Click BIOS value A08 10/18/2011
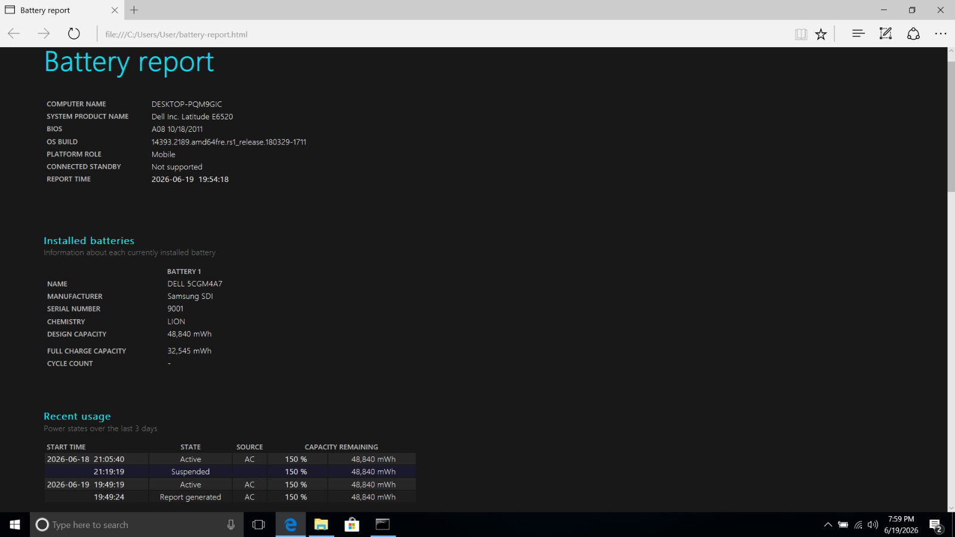The width and height of the screenshot is (955, 537). pyautogui.click(x=177, y=129)
